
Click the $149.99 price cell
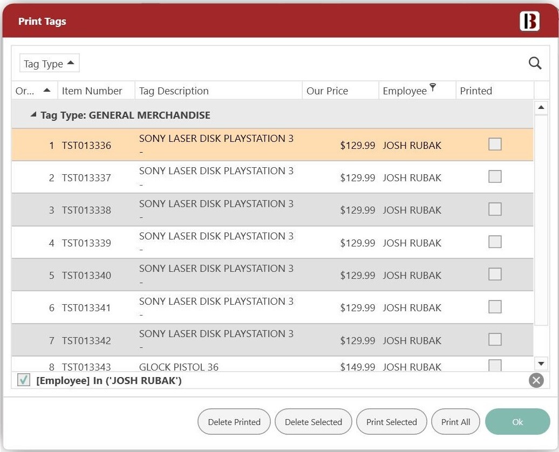pyautogui.click(x=358, y=367)
